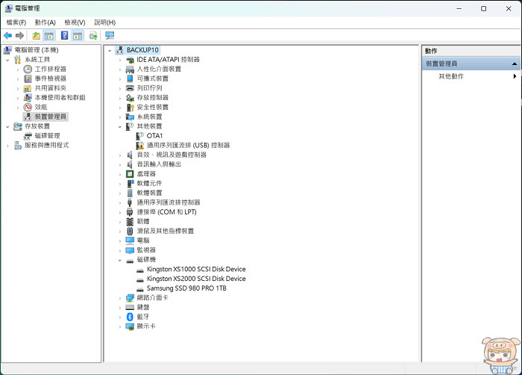This screenshot has width=522, height=375.
Task: Select the 可攜式裝置 category label
Action: (x=152, y=78)
